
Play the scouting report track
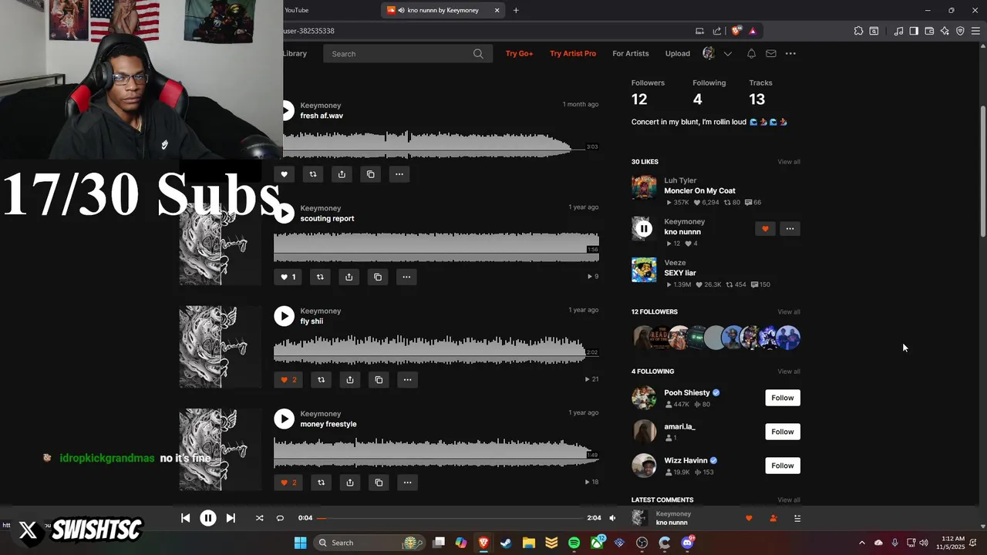pyautogui.click(x=285, y=214)
